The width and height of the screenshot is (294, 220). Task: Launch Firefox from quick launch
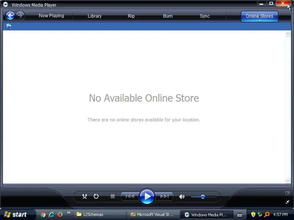tap(60, 214)
